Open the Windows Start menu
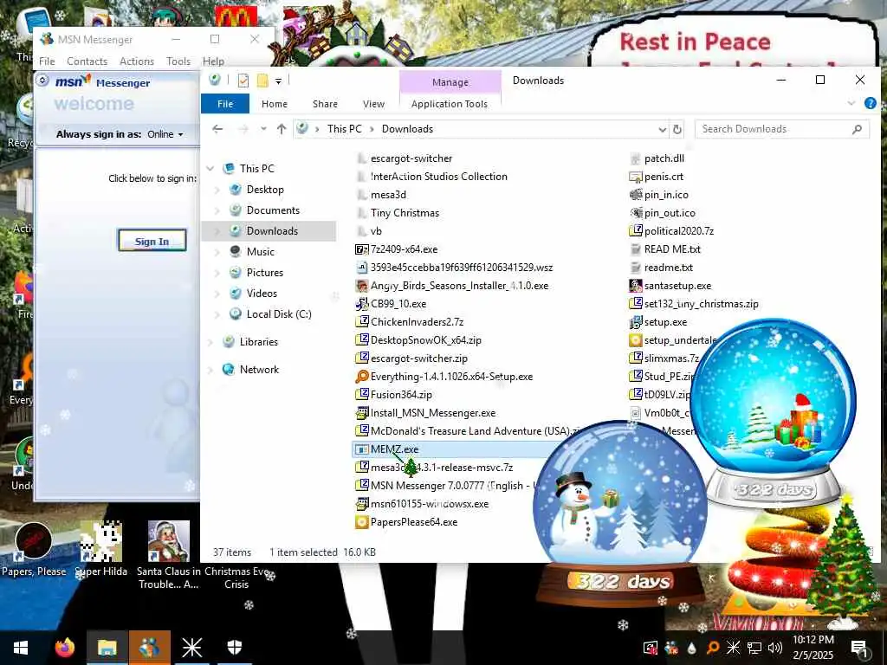Image resolution: width=887 pixels, height=665 pixels. [x=21, y=648]
